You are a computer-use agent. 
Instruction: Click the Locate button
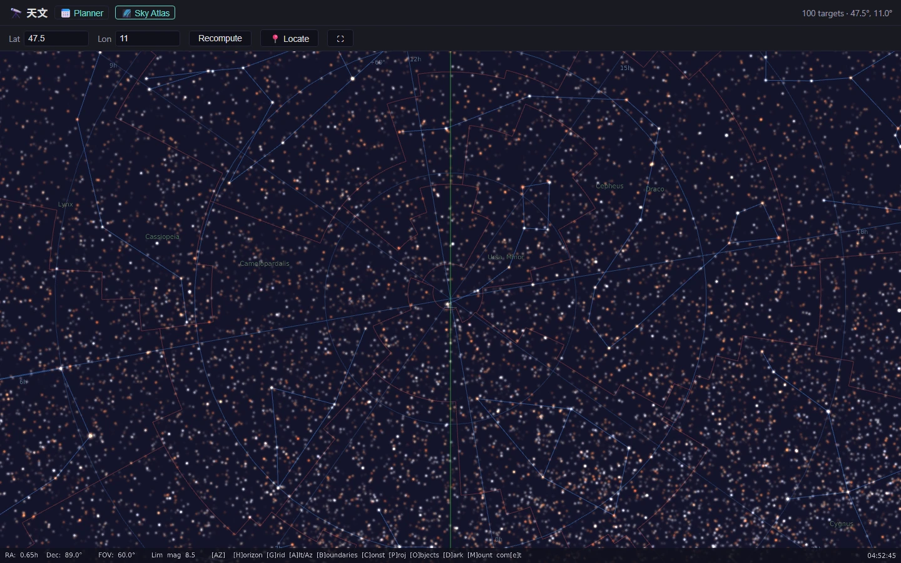coord(290,38)
